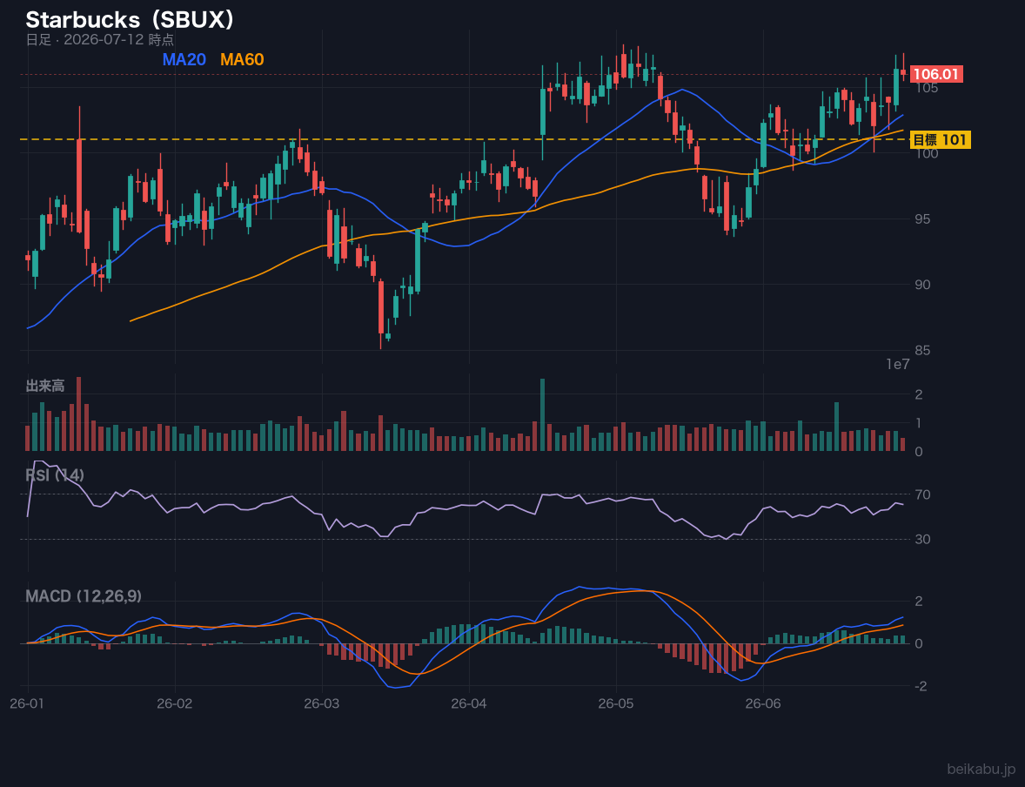Click the 90 price axis label
The image size is (1025, 787).
[922, 285]
